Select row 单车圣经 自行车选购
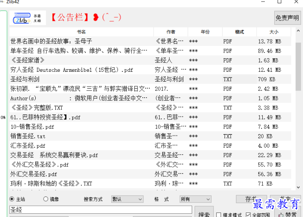 coord(150,51)
